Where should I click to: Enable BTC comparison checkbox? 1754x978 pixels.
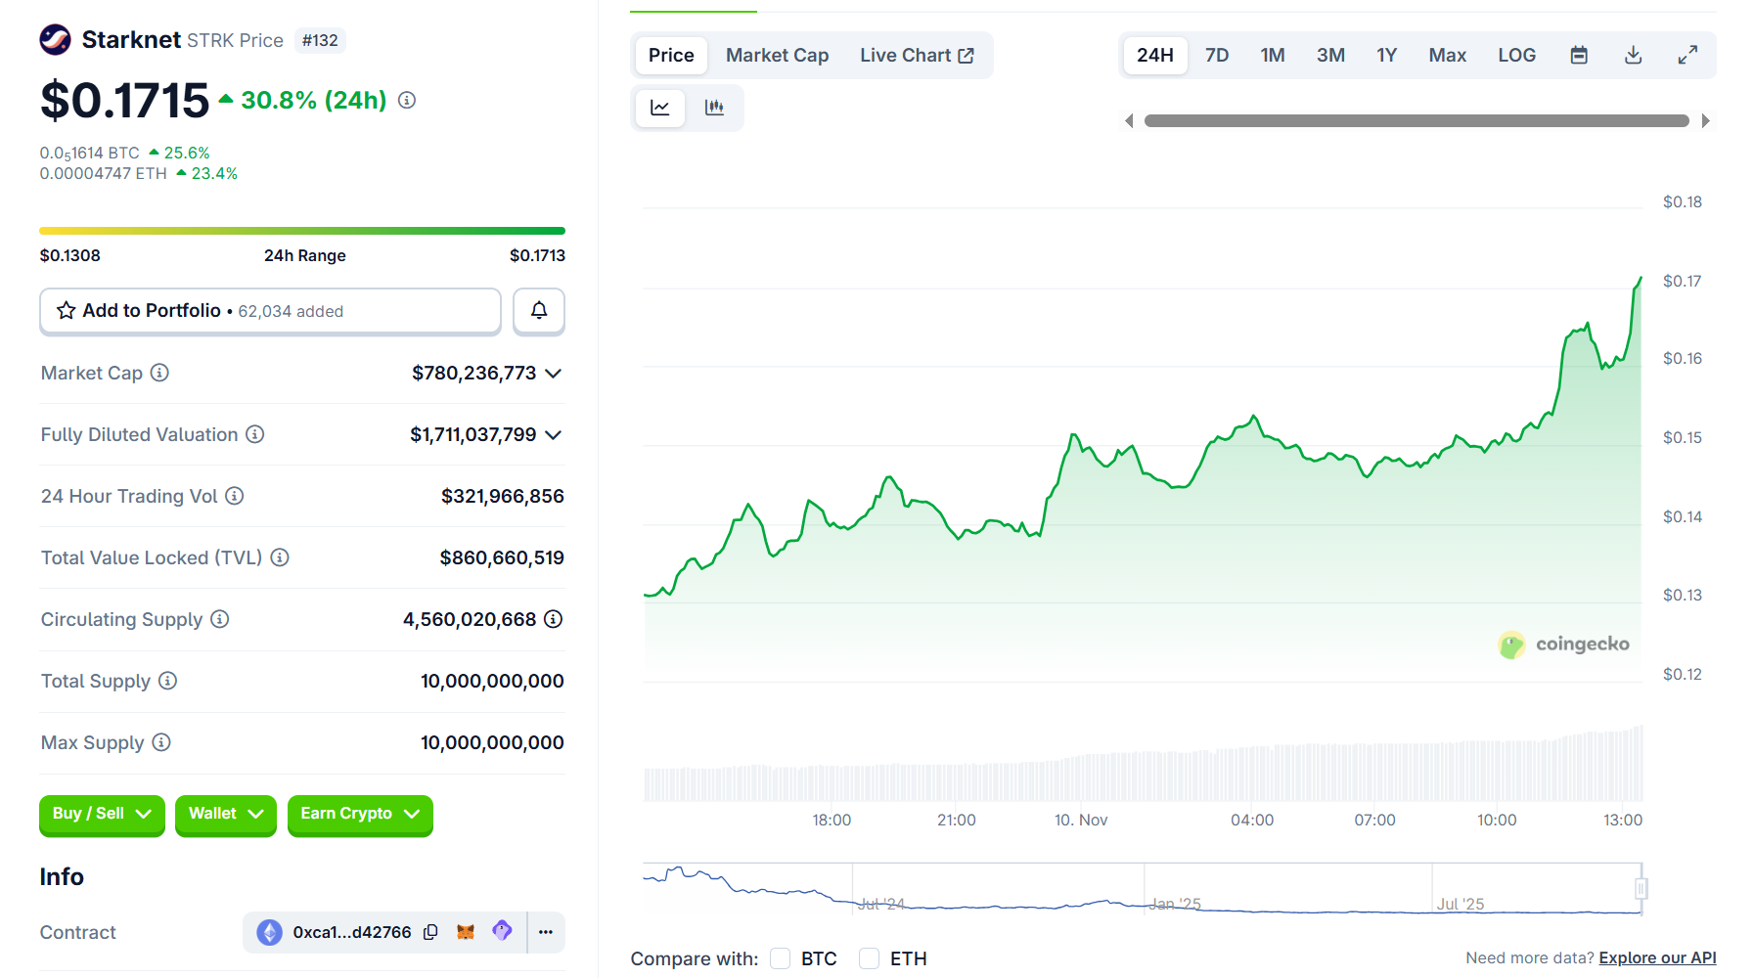click(780, 958)
